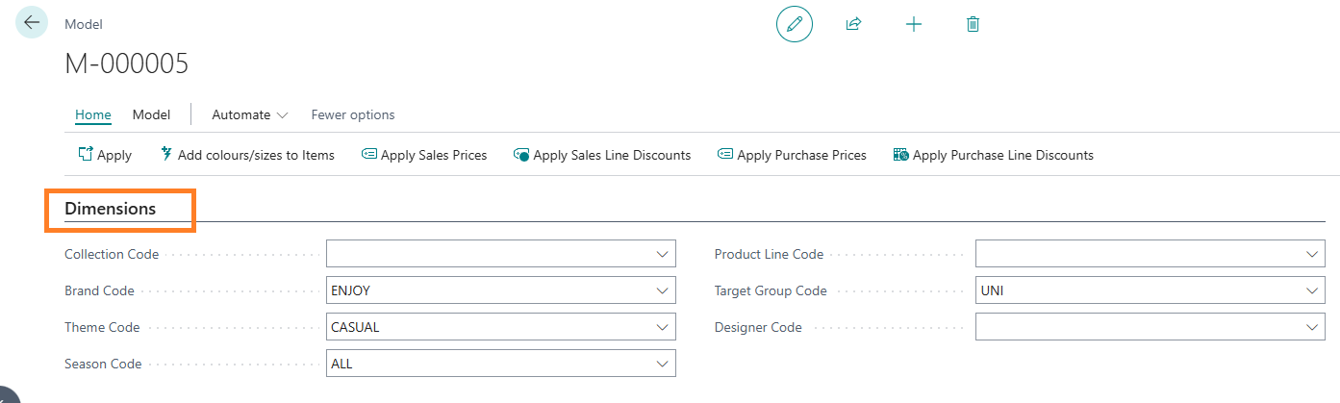This screenshot has width=1340, height=403.
Task: Click the trash can delete icon
Action: [x=973, y=25]
